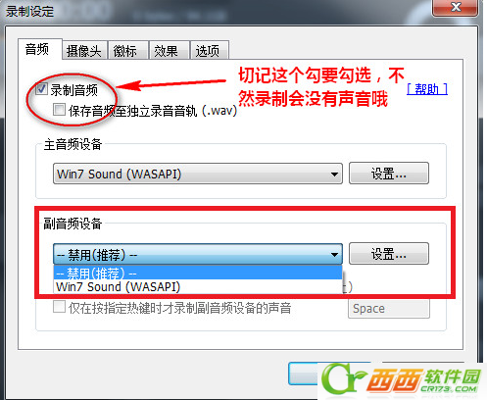Open 设置 for the secondary audio device
The image size is (487, 400).
389,253
